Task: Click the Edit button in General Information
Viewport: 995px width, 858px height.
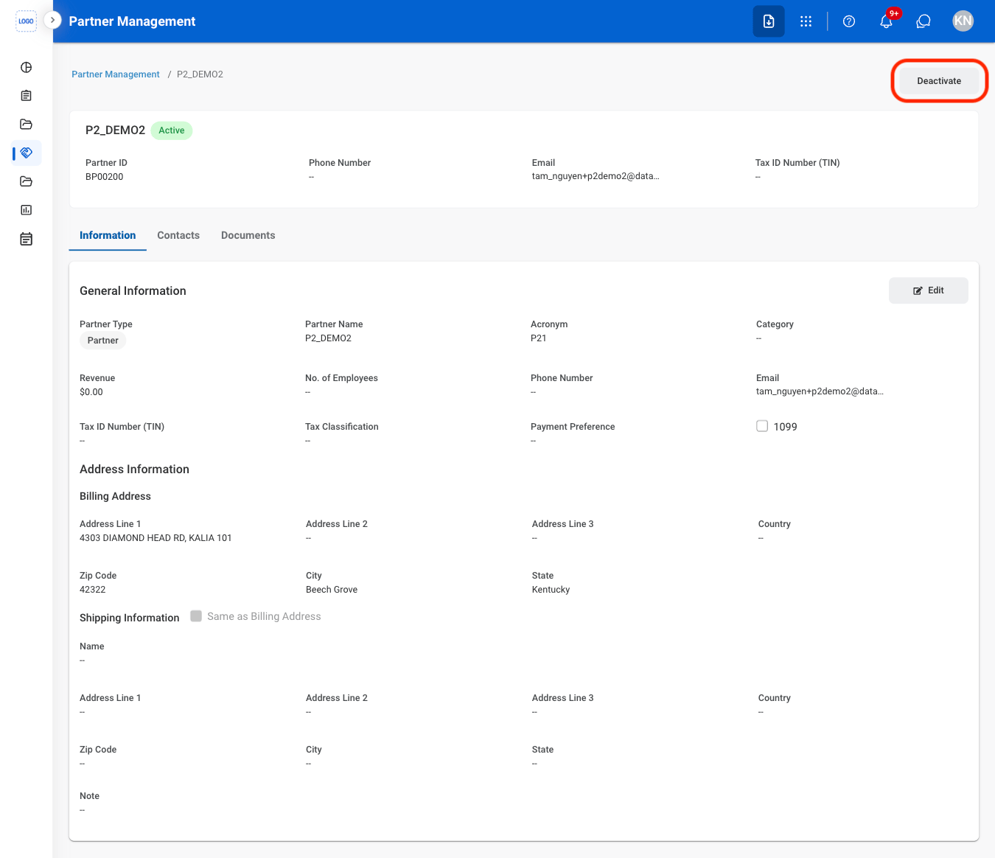Action: click(x=929, y=290)
